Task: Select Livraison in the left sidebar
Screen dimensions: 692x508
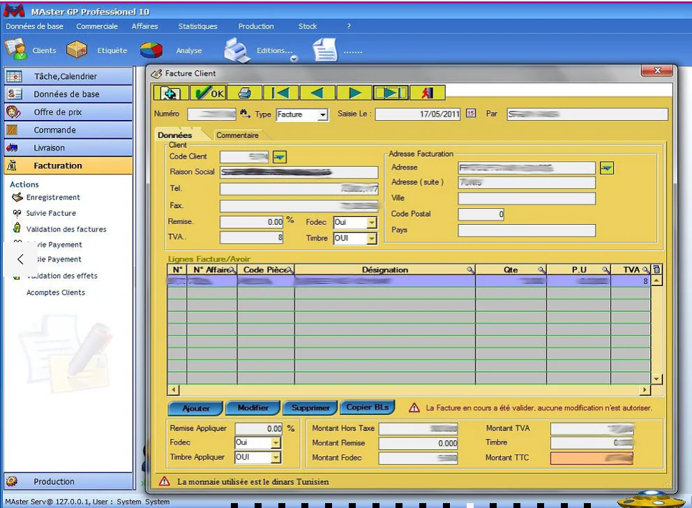Action: click(49, 148)
